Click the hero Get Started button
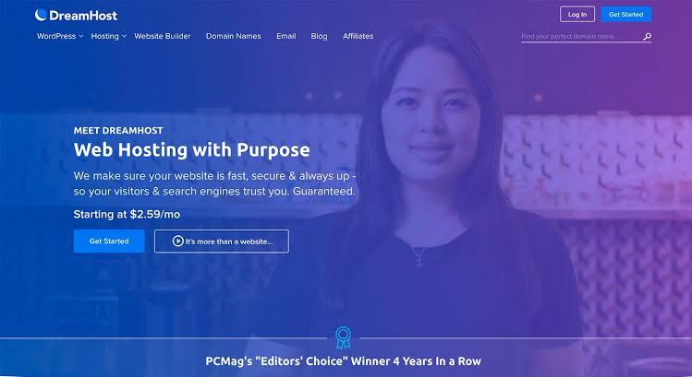The width and height of the screenshot is (692, 377). tap(109, 241)
